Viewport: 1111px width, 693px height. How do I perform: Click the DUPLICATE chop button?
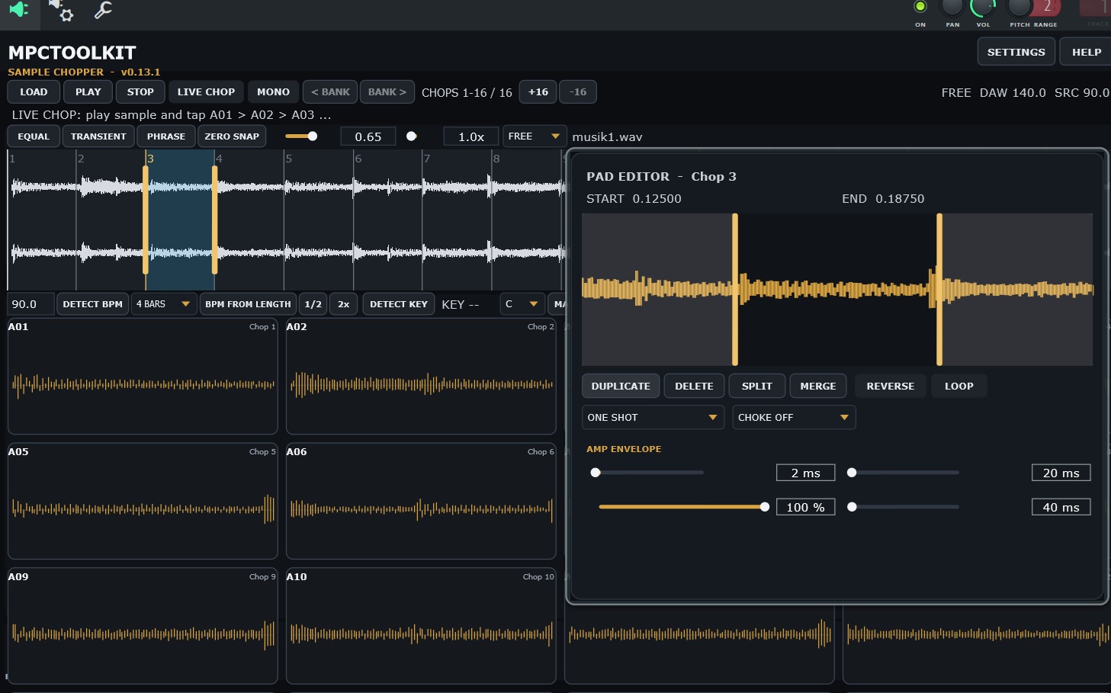point(621,387)
